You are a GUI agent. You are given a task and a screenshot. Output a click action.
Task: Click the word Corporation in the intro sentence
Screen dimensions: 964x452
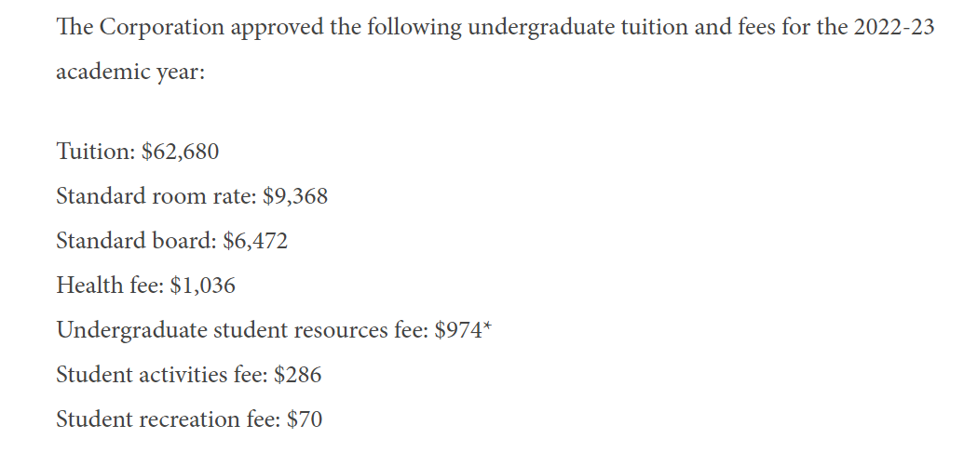pos(162,28)
